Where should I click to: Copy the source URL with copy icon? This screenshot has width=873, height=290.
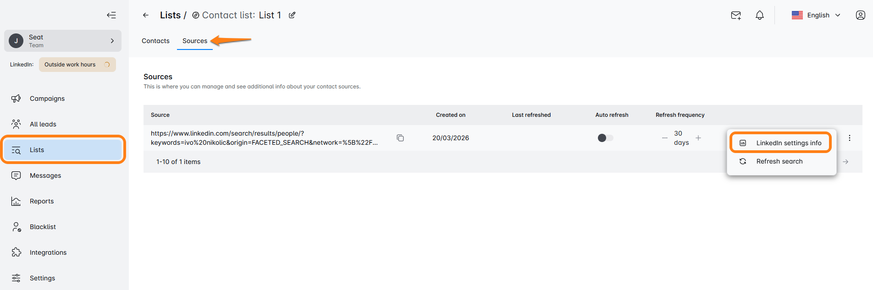click(x=400, y=138)
